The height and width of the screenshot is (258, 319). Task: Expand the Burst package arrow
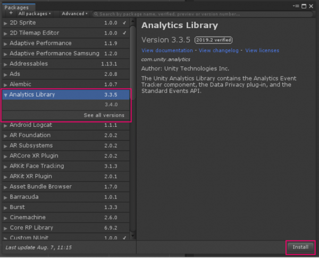[x=5, y=208]
